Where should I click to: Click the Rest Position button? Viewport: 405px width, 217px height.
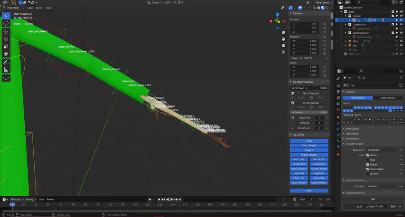pos(388,98)
